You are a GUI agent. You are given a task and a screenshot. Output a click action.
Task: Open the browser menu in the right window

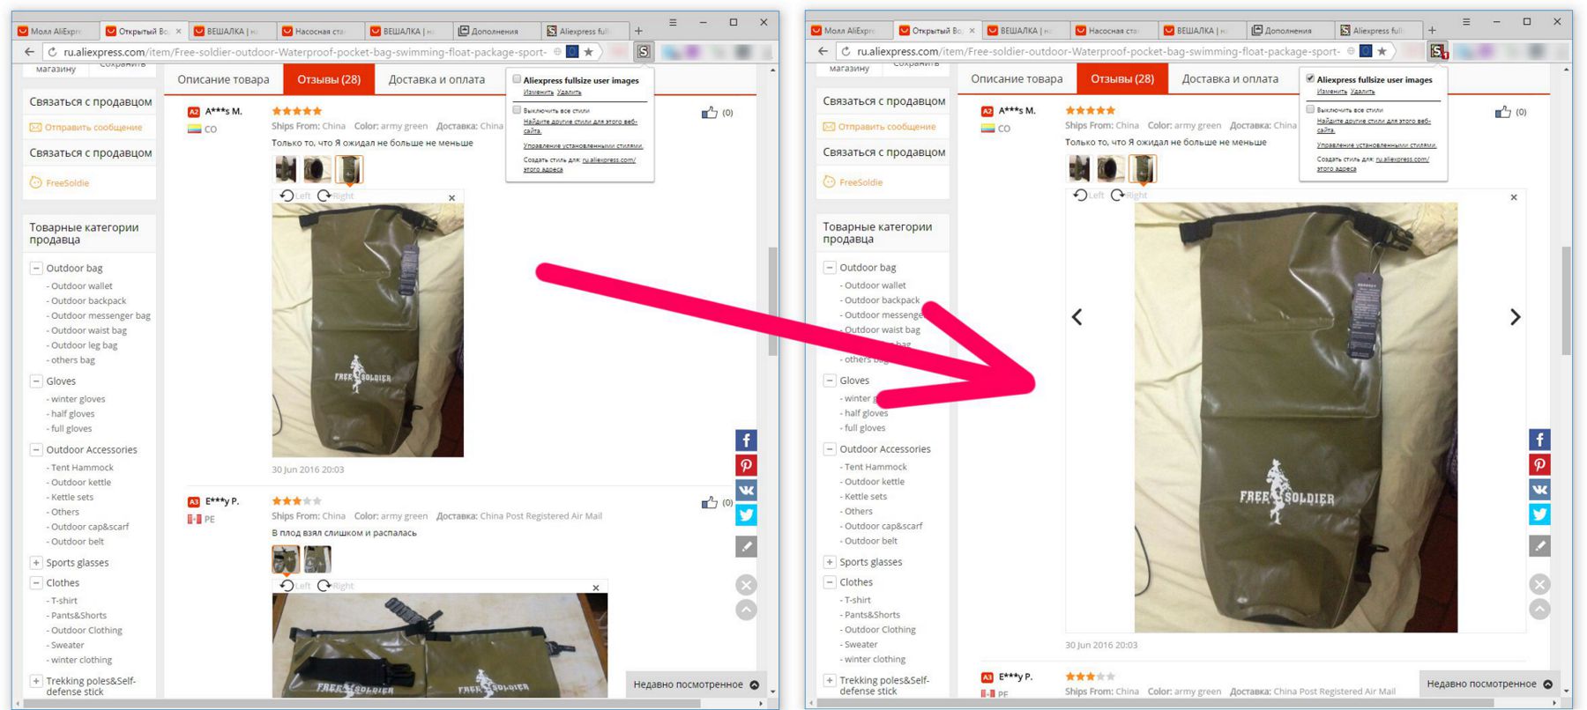click(1466, 22)
